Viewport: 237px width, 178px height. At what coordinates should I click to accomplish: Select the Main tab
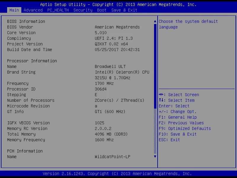click(14, 10)
